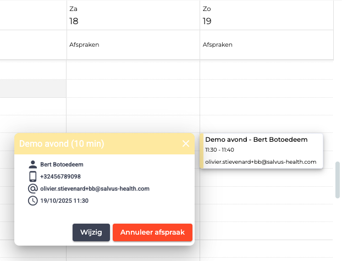
Task: Select the Zo 19 day header
Action: coord(207,15)
